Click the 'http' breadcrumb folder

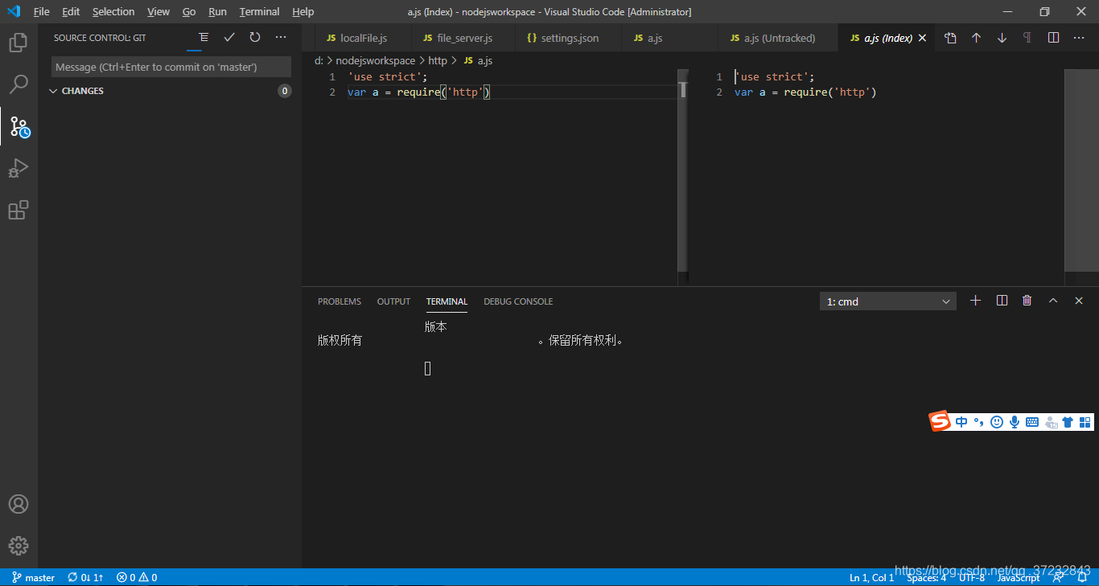[438, 60]
